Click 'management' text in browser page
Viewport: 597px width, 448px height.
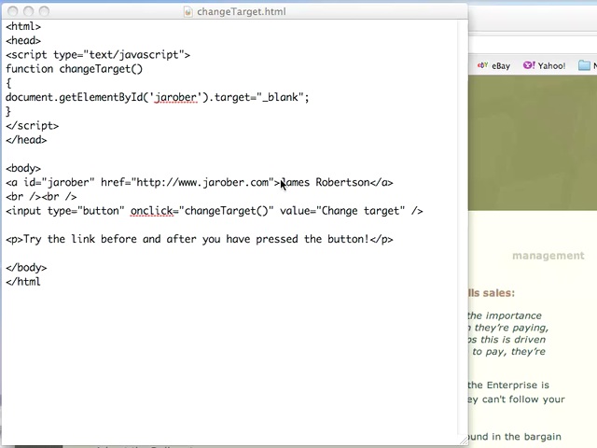(x=548, y=256)
